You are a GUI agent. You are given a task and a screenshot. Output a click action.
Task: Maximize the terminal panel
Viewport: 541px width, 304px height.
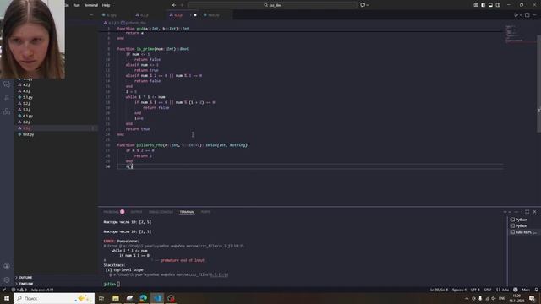[527, 212]
